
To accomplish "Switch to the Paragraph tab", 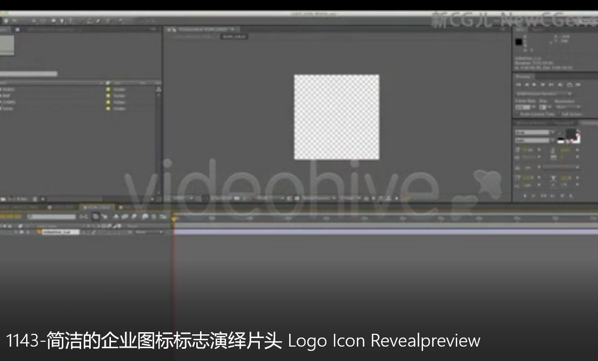I will [x=564, y=123].
